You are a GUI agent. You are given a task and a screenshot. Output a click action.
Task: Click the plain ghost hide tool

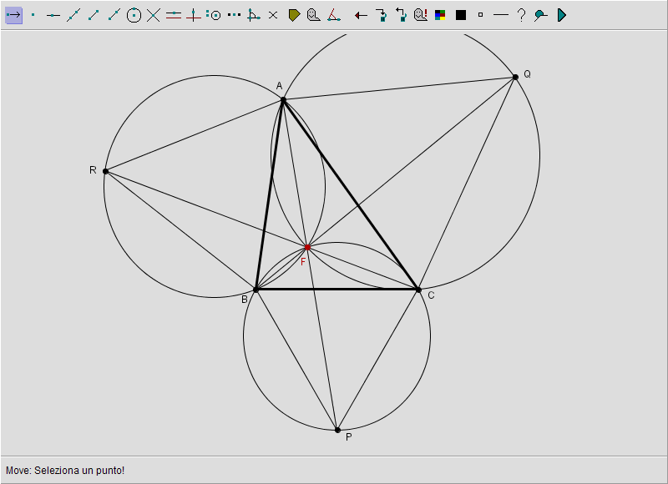314,15
